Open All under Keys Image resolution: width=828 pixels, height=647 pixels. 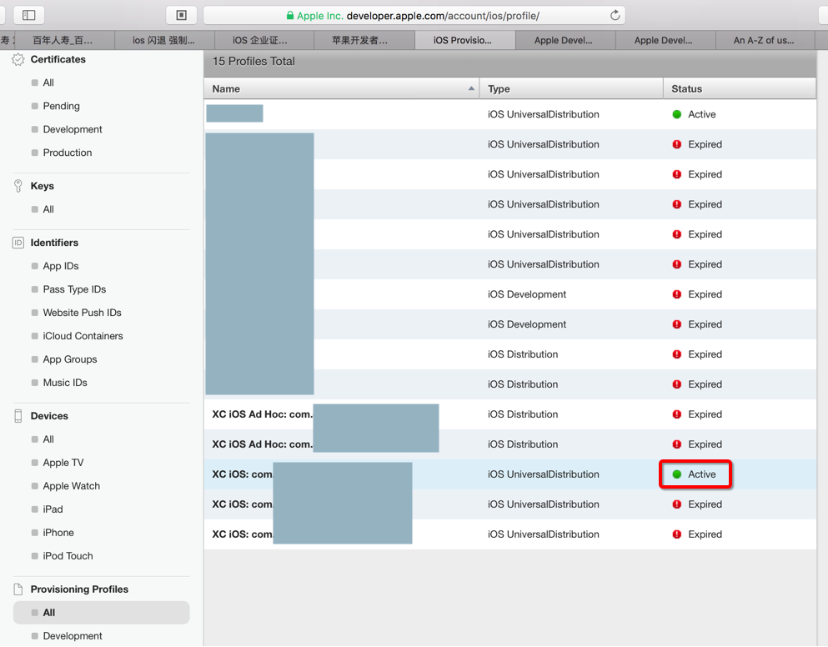(x=48, y=209)
